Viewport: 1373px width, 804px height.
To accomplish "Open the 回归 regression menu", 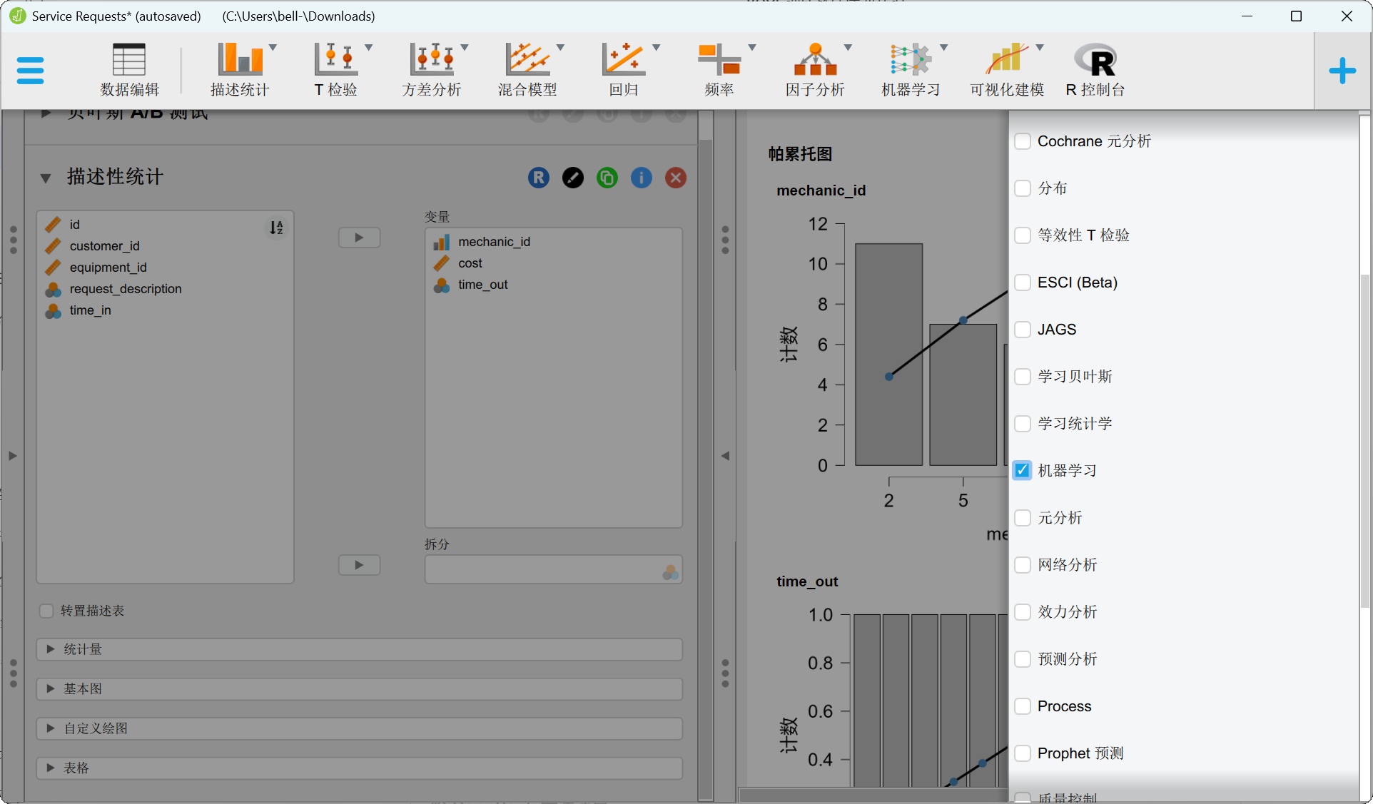I will [624, 70].
